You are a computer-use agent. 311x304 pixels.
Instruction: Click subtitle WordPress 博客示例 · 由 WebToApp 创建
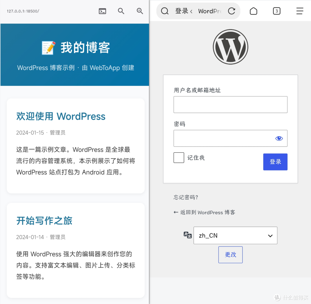(75, 68)
